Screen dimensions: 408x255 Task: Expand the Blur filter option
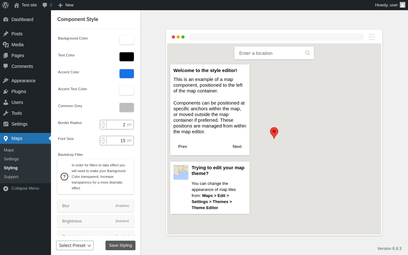96,206
